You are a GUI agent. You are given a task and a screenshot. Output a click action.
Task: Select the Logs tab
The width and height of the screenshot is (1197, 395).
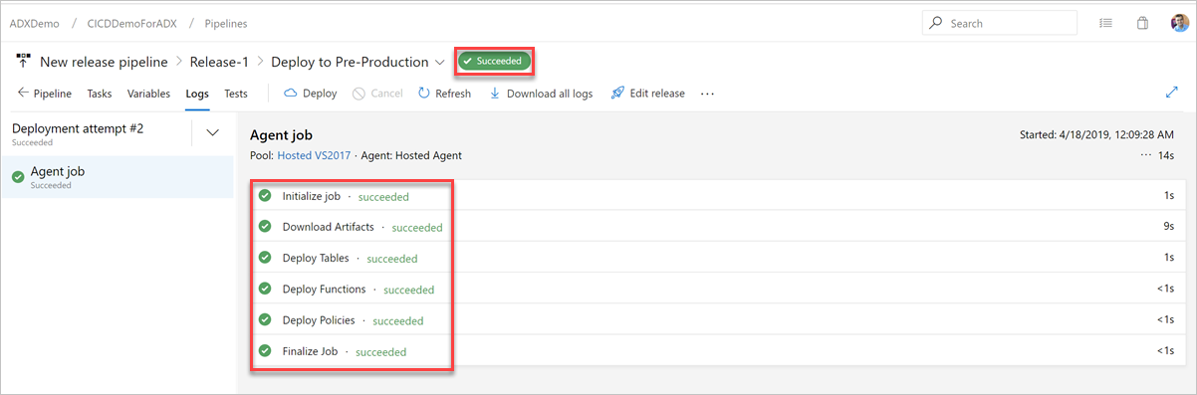click(x=197, y=94)
